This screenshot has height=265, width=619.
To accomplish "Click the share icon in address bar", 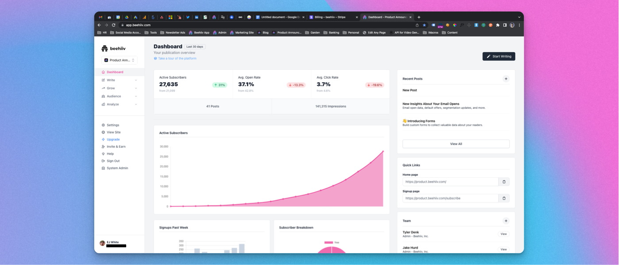I will [417, 25].
